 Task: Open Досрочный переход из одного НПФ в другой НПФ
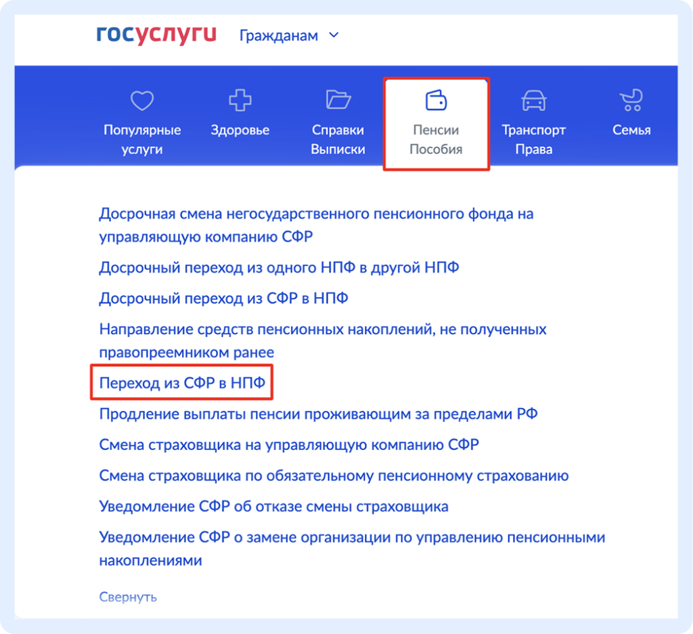[x=279, y=268]
